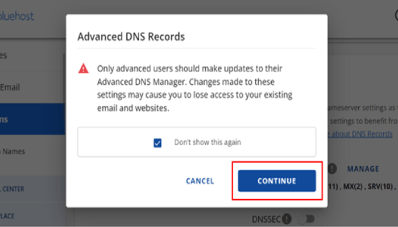This screenshot has width=398, height=227.
Task: Open the about DNS Records link
Action: pos(360,134)
